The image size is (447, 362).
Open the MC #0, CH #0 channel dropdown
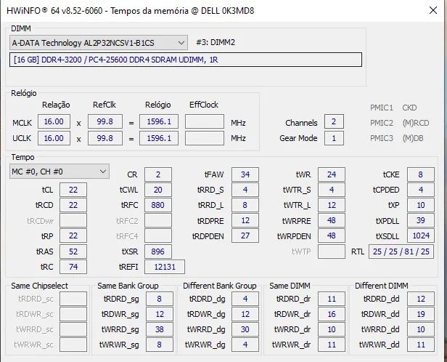coord(60,172)
